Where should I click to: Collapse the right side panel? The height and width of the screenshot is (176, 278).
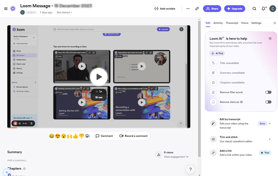pyautogui.click(x=275, y=23)
